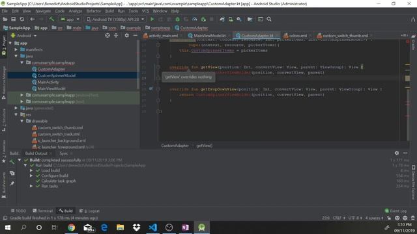
Task: Open the Build panel gear settings
Action: (x=397, y=153)
